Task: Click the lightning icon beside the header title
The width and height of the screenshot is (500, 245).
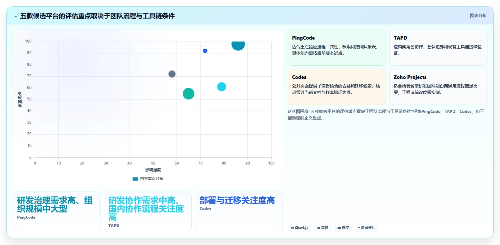Action: 15,16
